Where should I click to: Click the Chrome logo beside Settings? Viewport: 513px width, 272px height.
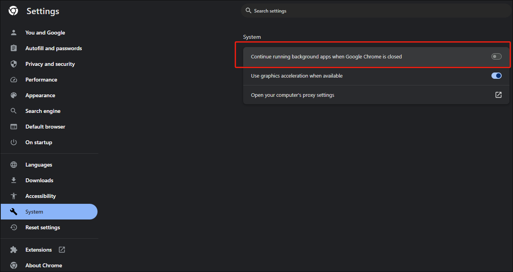click(x=13, y=11)
